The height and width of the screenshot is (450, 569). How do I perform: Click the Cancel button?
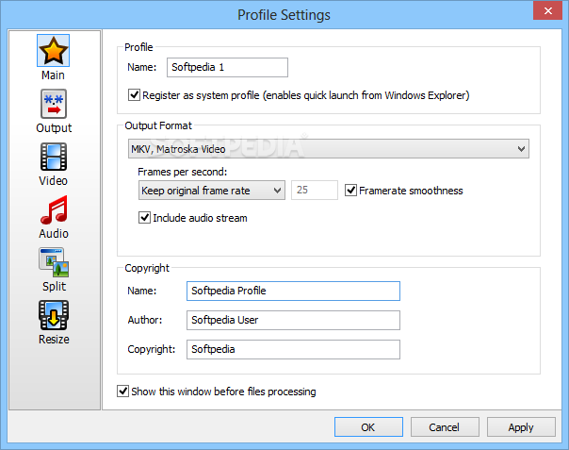point(445,427)
